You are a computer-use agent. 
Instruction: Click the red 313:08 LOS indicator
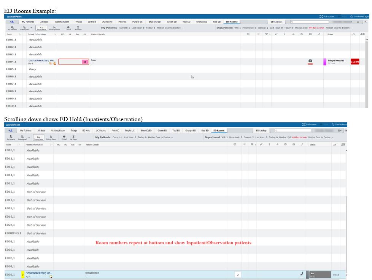(355, 62)
